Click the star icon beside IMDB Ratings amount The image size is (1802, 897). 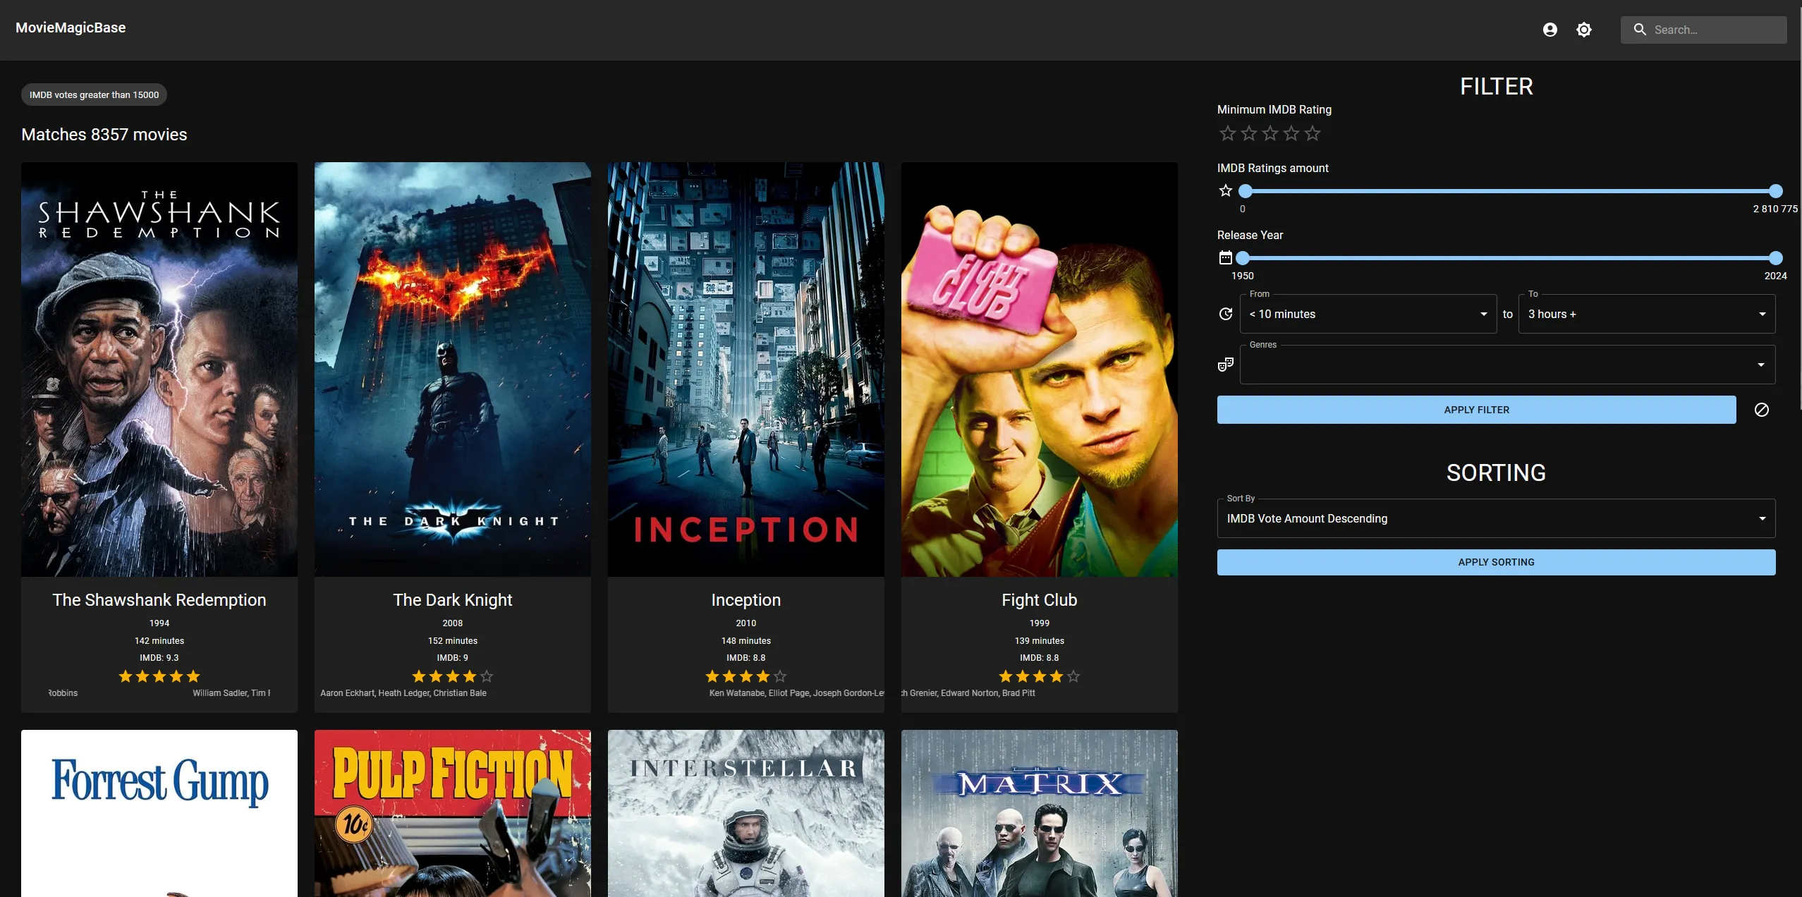pyautogui.click(x=1225, y=190)
